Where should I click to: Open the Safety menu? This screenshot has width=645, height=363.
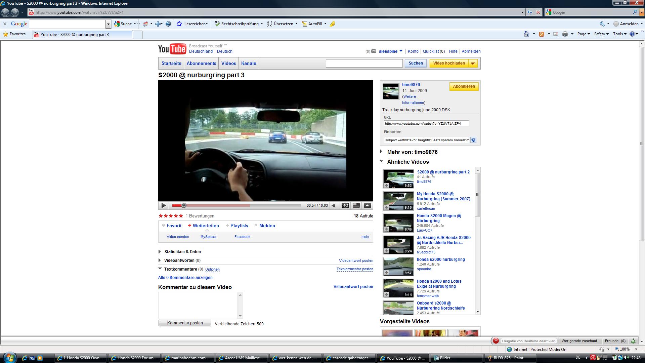click(x=601, y=34)
